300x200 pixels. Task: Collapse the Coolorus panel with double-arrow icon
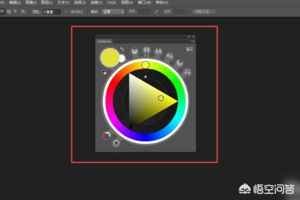[189, 36]
